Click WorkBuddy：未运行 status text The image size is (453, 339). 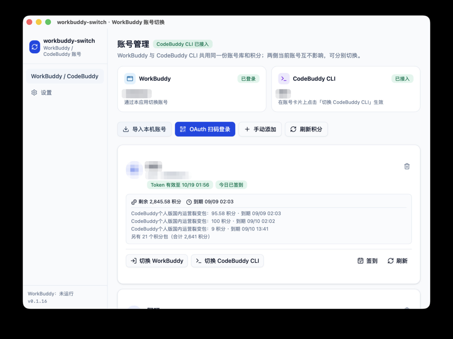click(x=51, y=294)
